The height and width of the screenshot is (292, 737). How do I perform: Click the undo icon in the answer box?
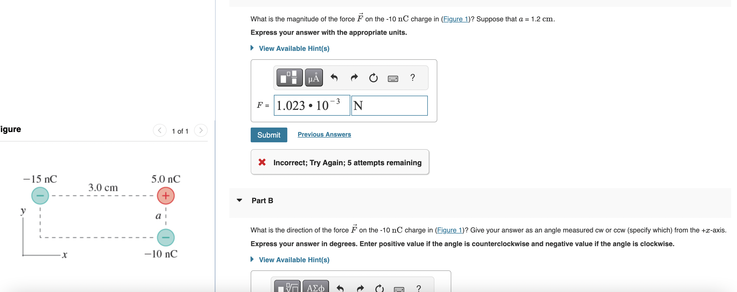click(334, 78)
